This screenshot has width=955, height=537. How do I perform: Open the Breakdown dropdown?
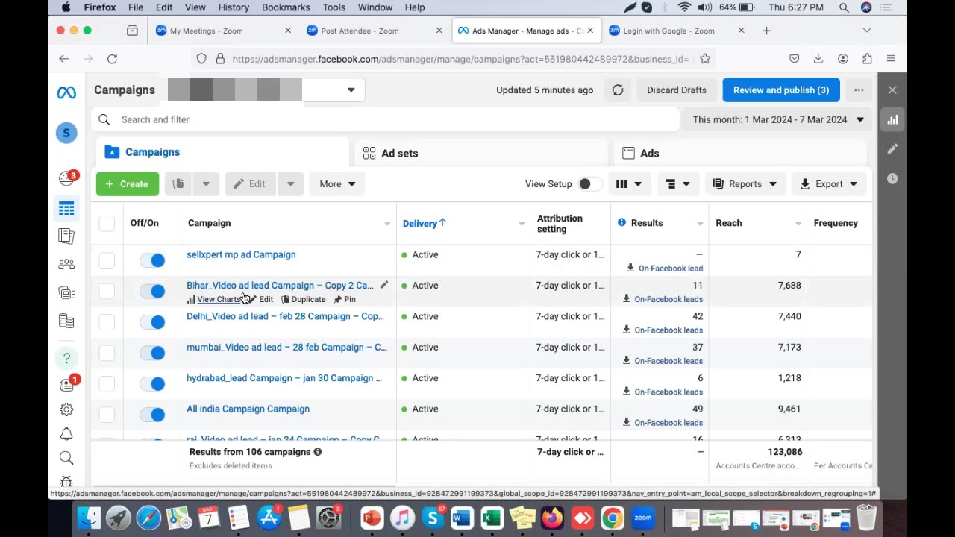[677, 184]
